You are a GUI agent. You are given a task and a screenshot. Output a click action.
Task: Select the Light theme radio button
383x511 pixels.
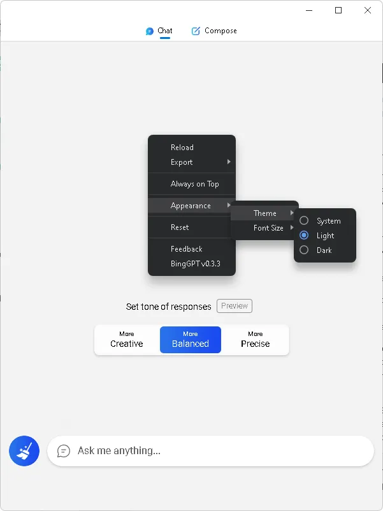coord(305,236)
